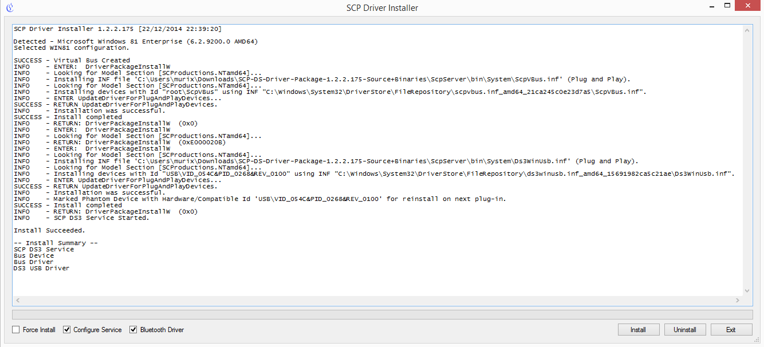
Task: Click the 'SCP Driver Installer' title bar text
Action: click(381, 7)
